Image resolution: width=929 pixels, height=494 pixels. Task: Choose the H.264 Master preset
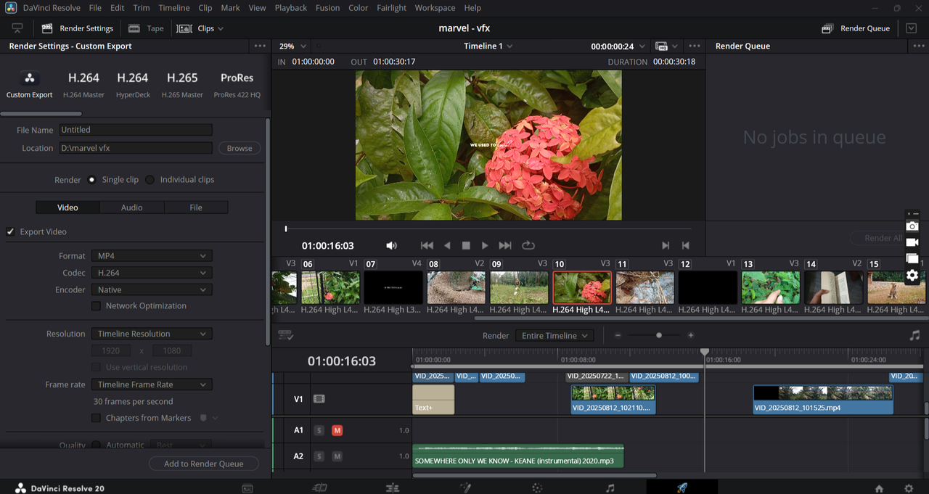tap(83, 85)
